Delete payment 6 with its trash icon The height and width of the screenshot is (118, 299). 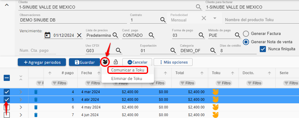36,107
